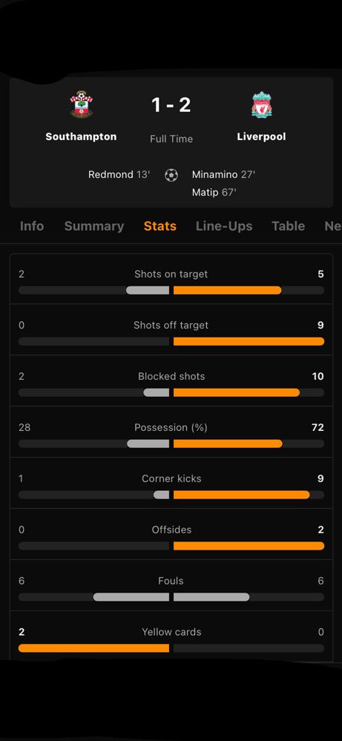Tap the Corner kicks stat row
The width and height of the screenshot is (342, 741).
pyautogui.click(x=171, y=487)
